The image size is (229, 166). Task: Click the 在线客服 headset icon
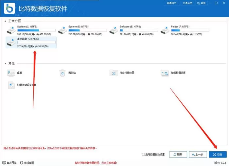[22, 162]
